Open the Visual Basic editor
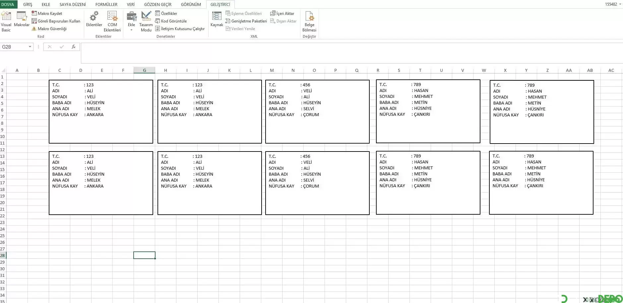This screenshot has height=303, width=623. (x=6, y=22)
